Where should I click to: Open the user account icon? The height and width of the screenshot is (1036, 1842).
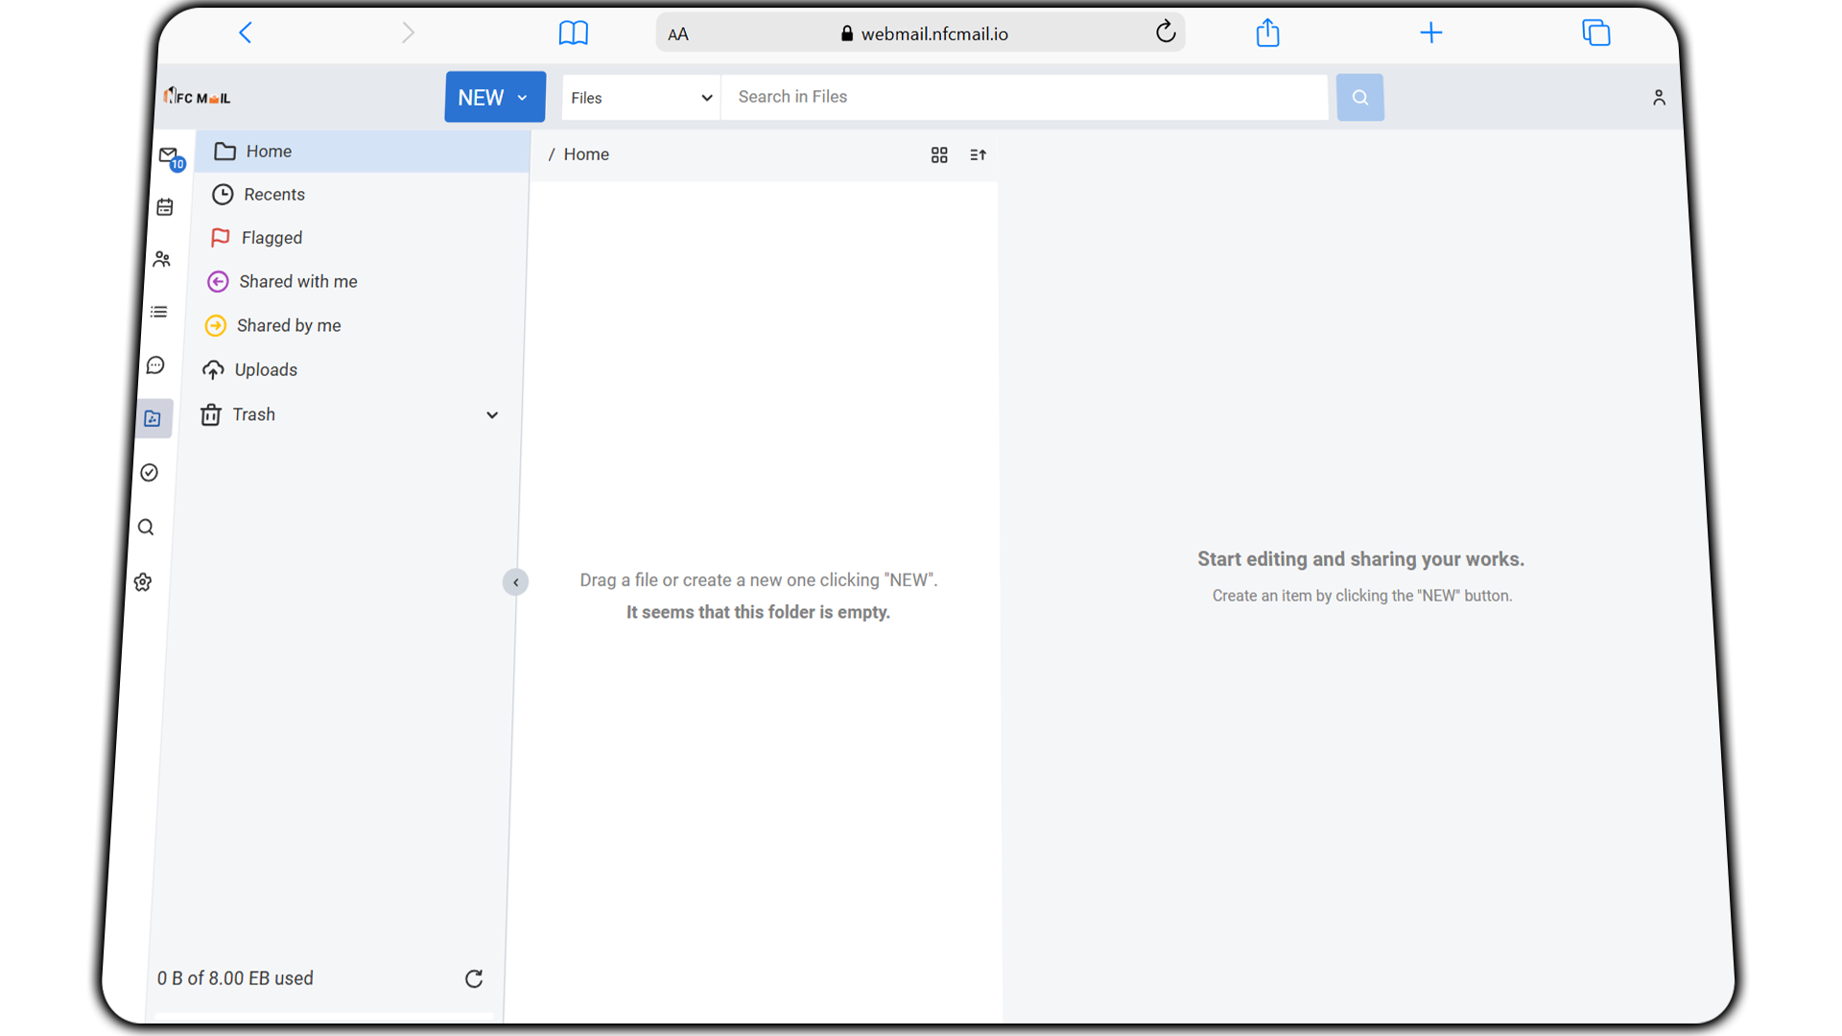pos(1659,98)
